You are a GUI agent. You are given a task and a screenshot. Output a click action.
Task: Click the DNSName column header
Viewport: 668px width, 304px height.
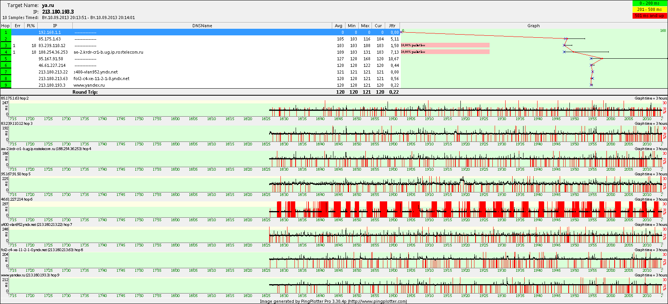click(202, 26)
